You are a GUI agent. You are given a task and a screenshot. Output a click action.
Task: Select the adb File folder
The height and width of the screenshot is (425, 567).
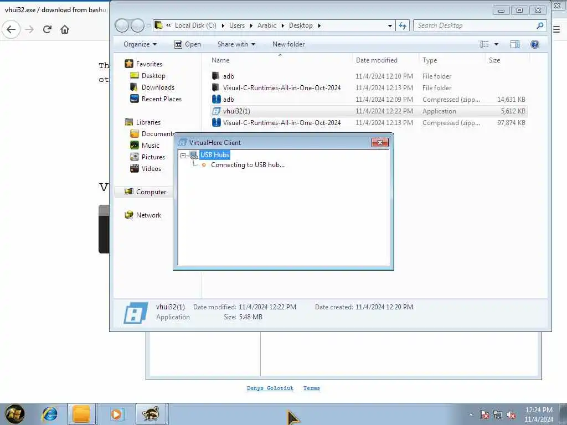pos(368,76)
